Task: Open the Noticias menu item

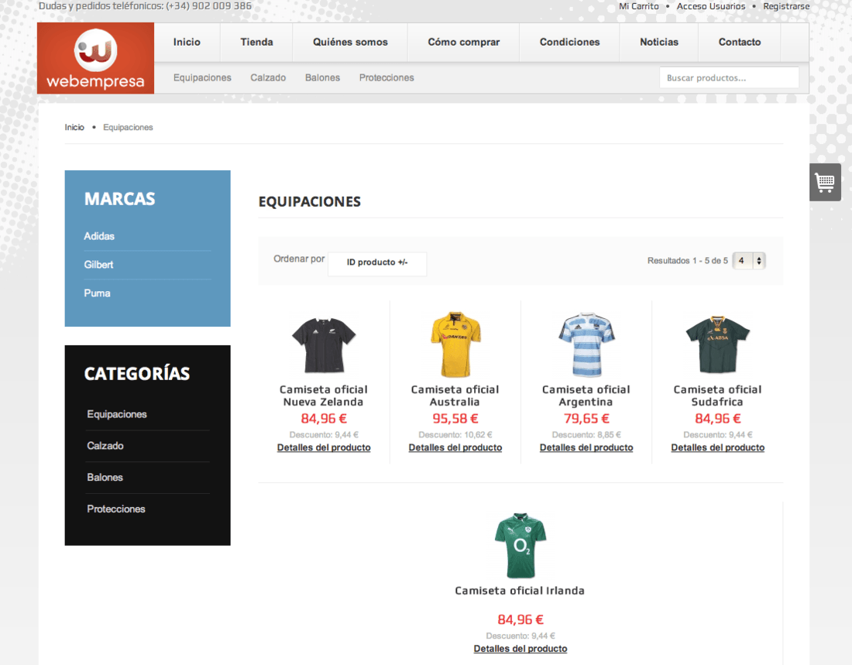Action: [x=659, y=42]
